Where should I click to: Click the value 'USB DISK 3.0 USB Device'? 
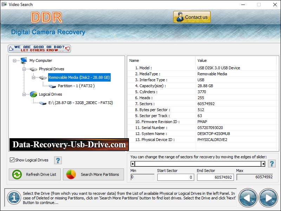[218, 68]
